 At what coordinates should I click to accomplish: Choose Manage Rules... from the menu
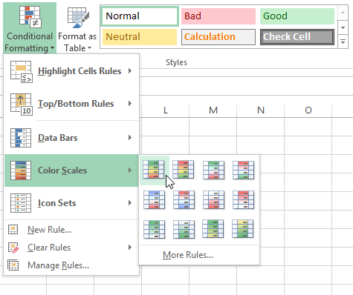(71, 265)
